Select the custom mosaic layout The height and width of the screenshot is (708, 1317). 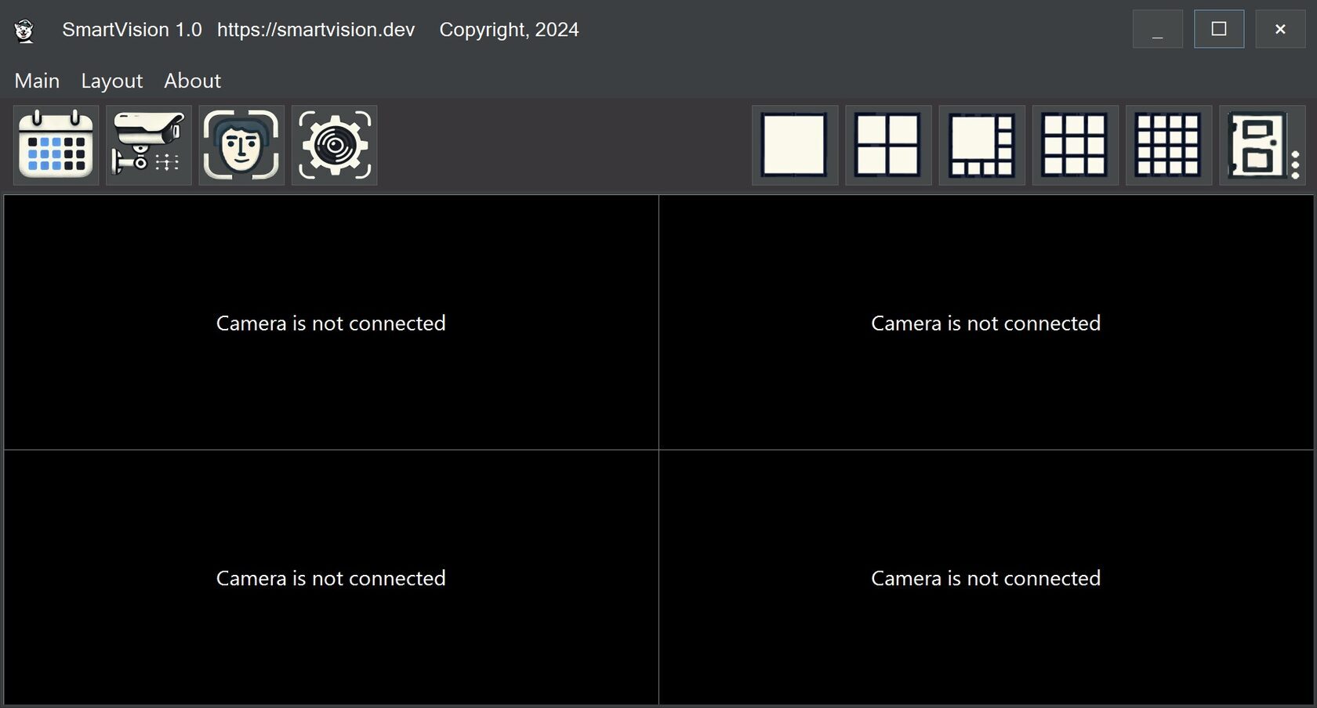click(1257, 145)
